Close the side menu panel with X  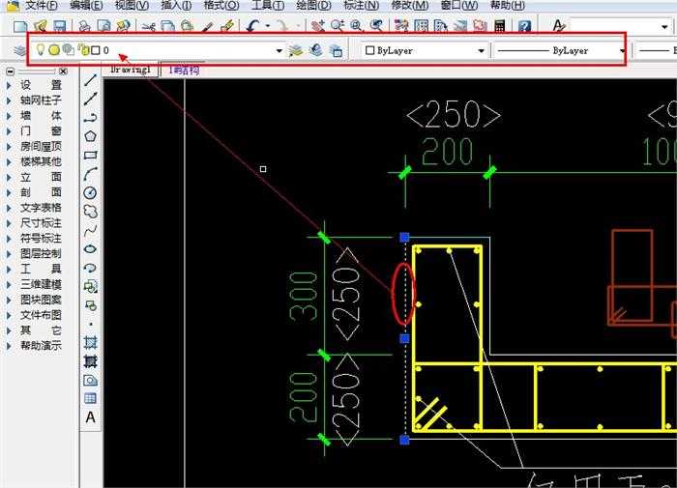pos(63,72)
